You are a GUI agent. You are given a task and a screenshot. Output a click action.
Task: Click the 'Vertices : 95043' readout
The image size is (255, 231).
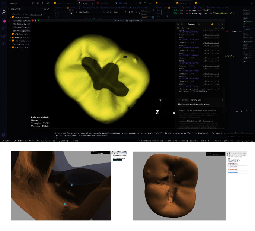coord(40,126)
